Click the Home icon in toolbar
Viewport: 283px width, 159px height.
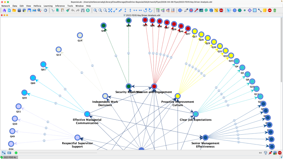click(4, 11)
